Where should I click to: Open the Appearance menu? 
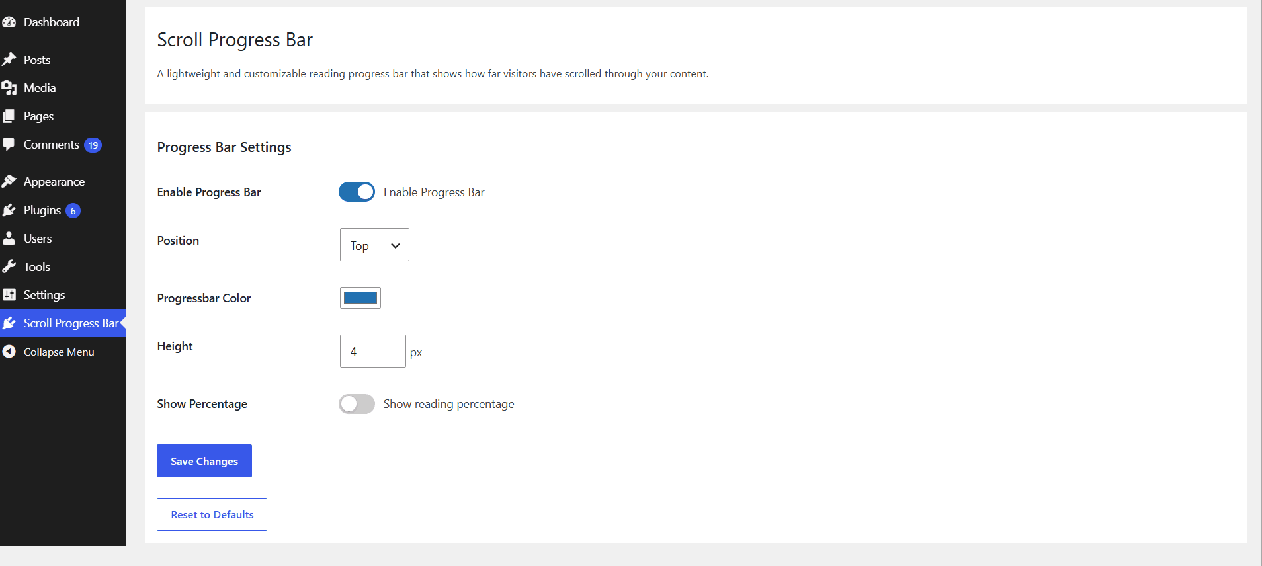pos(63,182)
